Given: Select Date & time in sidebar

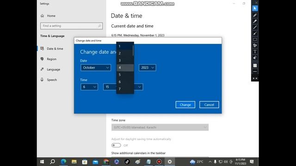Looking at the screenshot, I should pos(52,48).
